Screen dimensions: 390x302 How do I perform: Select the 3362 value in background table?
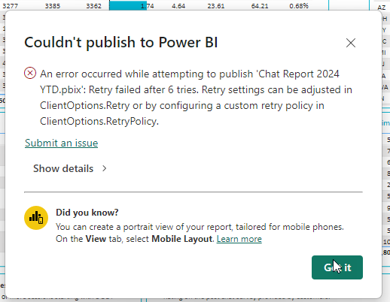coord(93,6)
